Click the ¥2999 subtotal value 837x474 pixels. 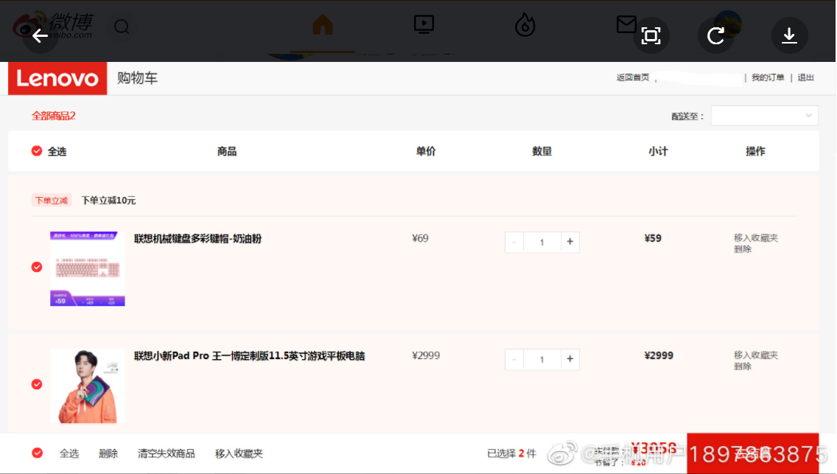tap(659, 355)
